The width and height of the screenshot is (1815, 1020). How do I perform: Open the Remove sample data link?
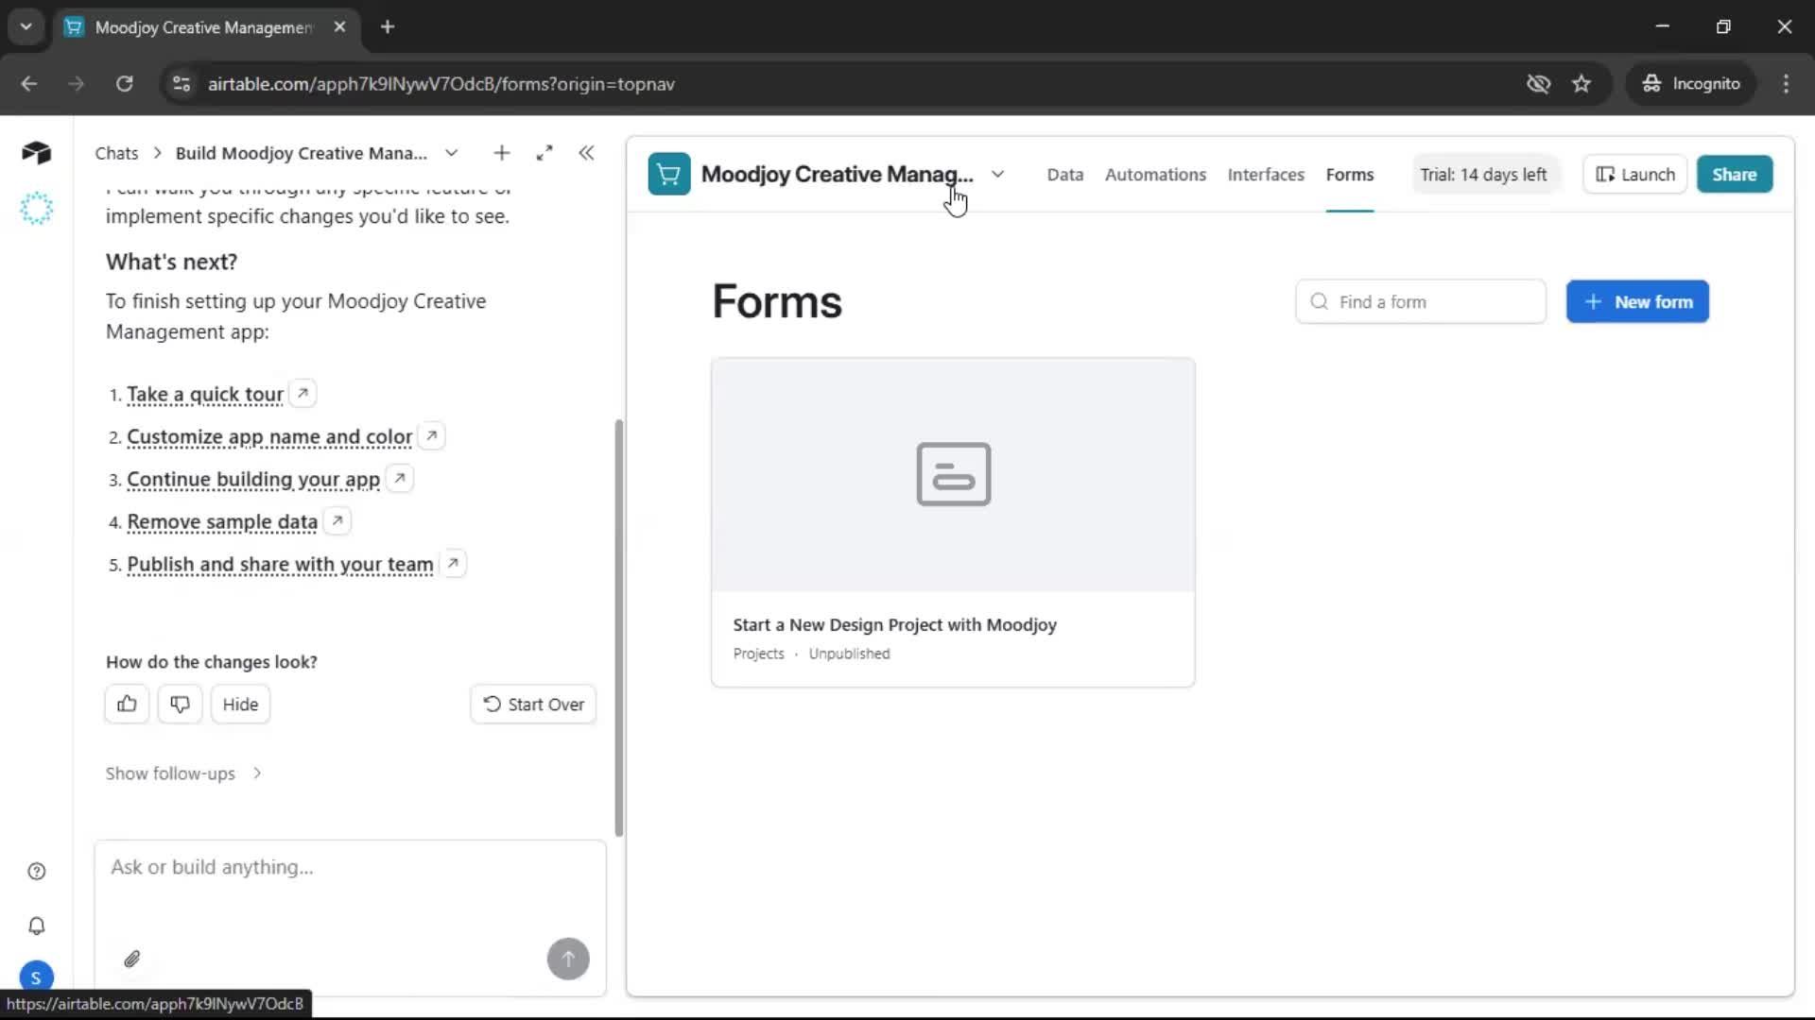[x=222, y=521]
